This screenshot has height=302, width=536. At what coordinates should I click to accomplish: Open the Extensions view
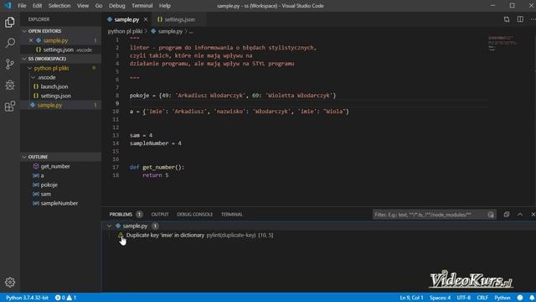pos(10,107)
